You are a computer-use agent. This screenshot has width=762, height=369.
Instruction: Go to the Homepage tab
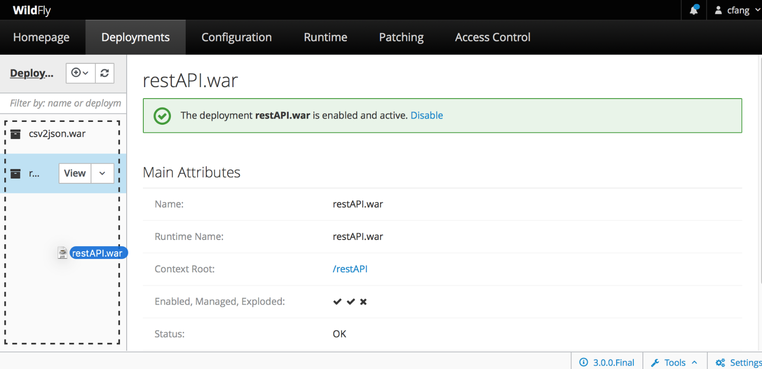tap(41, 37)
